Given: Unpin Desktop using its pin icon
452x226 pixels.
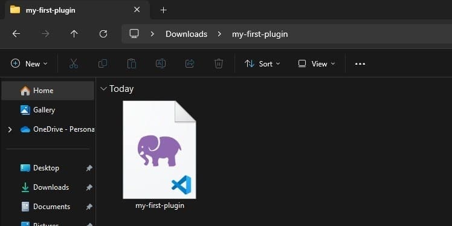Looking at the screenshot, I should (89, 168).
